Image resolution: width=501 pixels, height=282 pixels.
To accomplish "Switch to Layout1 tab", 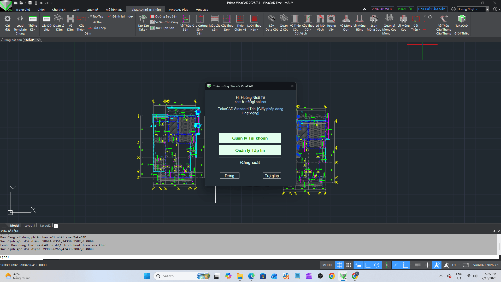I will [30, 226].
